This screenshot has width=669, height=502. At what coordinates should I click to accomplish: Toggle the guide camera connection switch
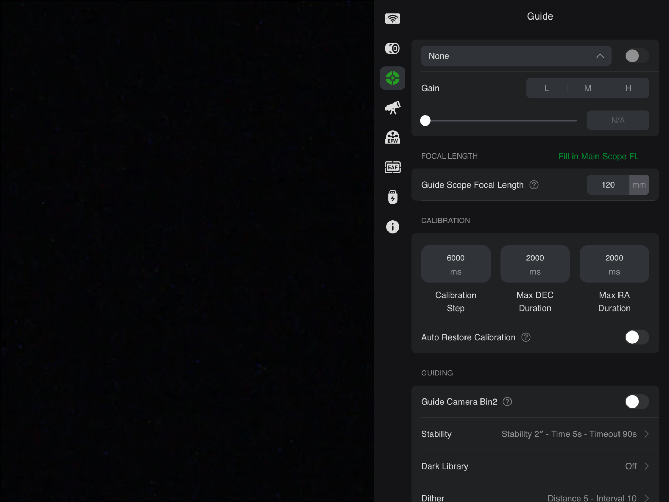point(637,56)
